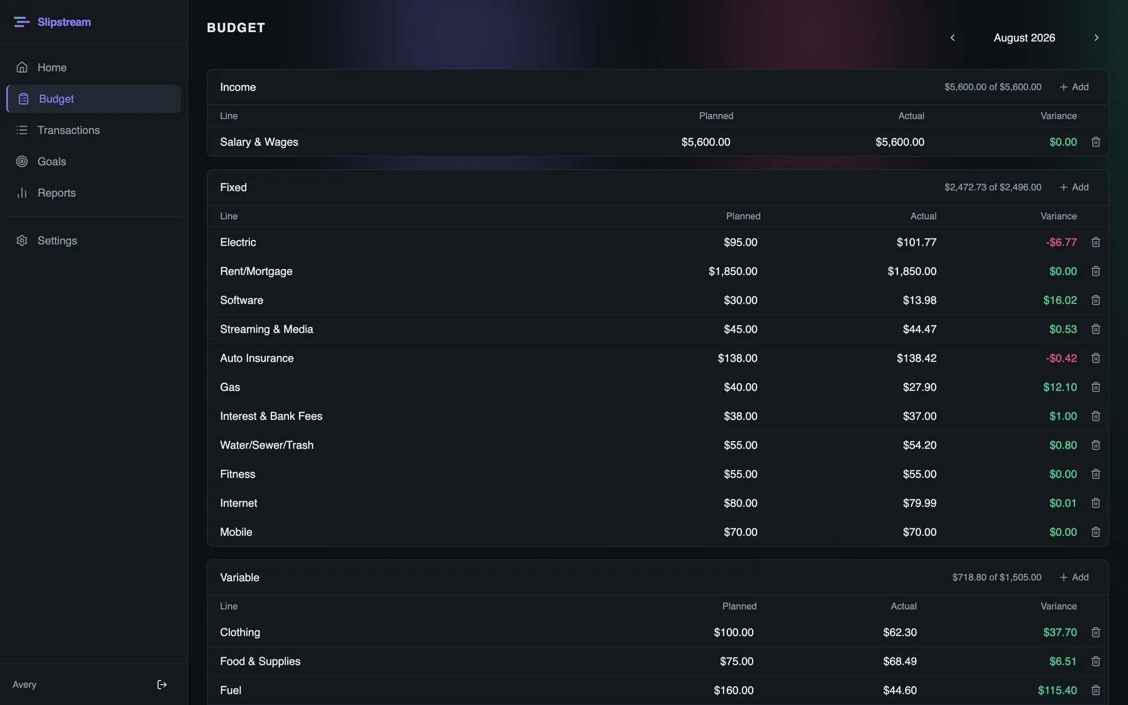Select the Budget sidebar item
This screenshot has width=1128, height=705.
[x=94, y=99]
